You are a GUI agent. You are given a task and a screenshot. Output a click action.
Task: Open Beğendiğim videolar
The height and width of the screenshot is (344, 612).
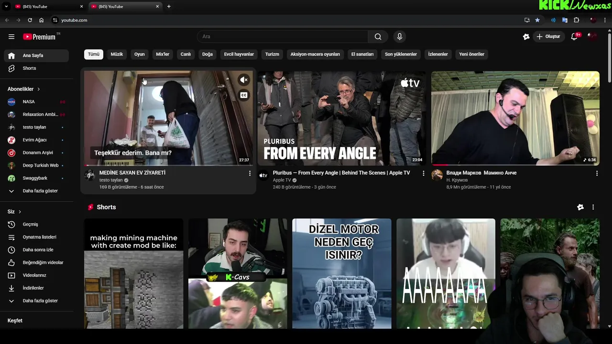pos(36,263)
